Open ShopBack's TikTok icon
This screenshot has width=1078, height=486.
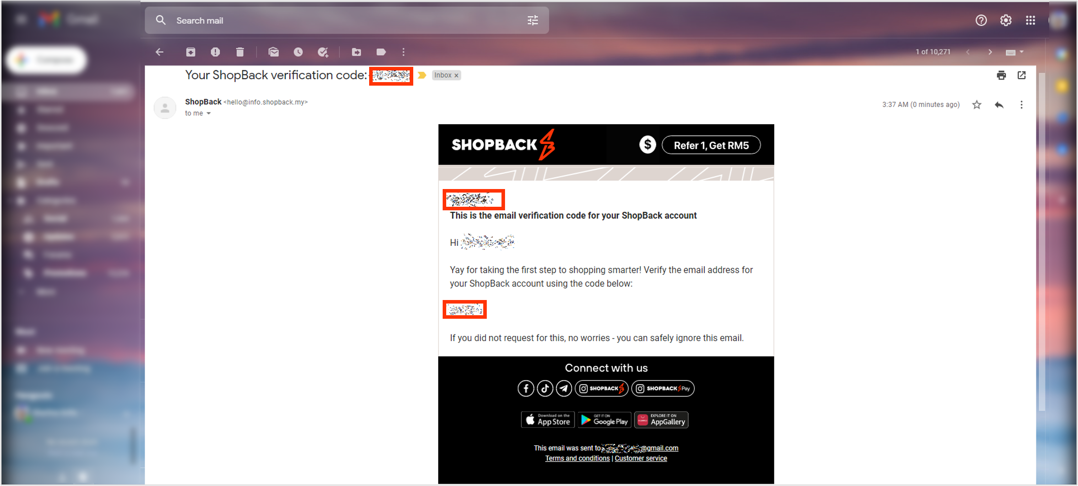pyautogui.click(x=545, y=389)
